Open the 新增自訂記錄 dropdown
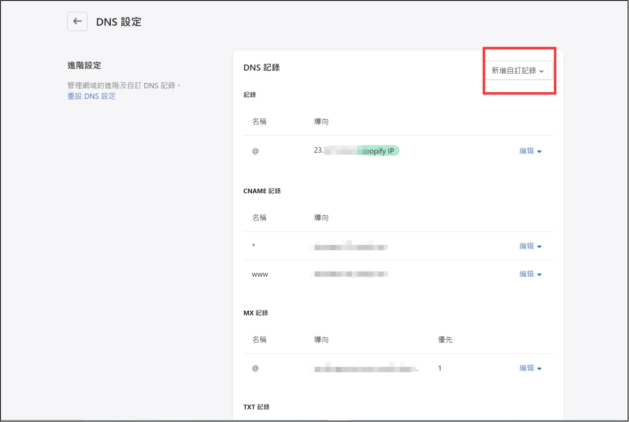Image resolution: width=629 pixels, height=422 pixels. click(x=518, y=71)
